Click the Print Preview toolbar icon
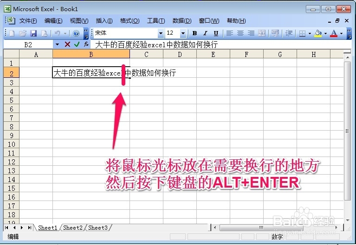 coord(44,33)
